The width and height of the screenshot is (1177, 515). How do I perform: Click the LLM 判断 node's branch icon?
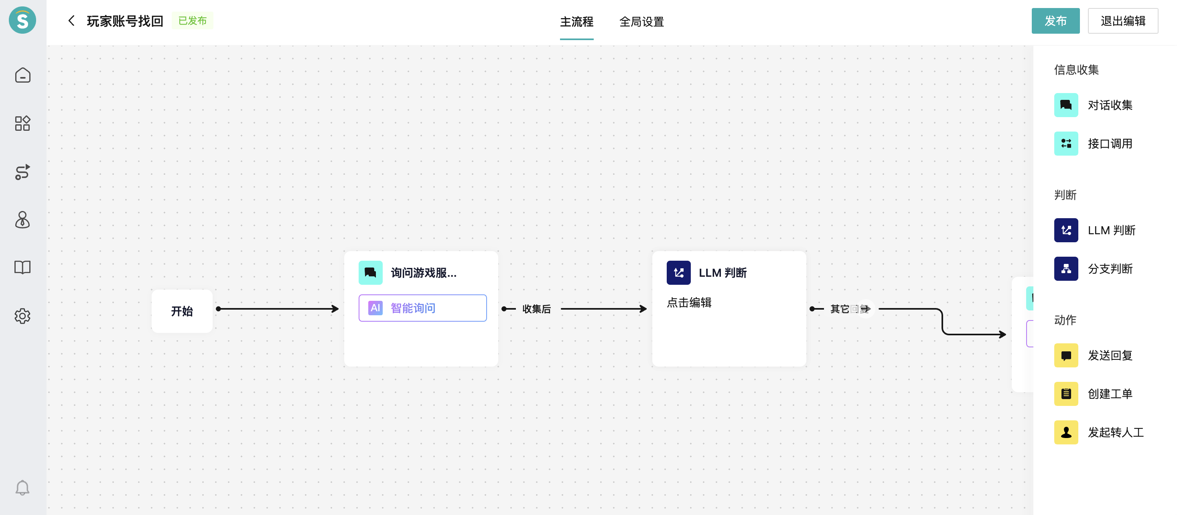(678, 273)
